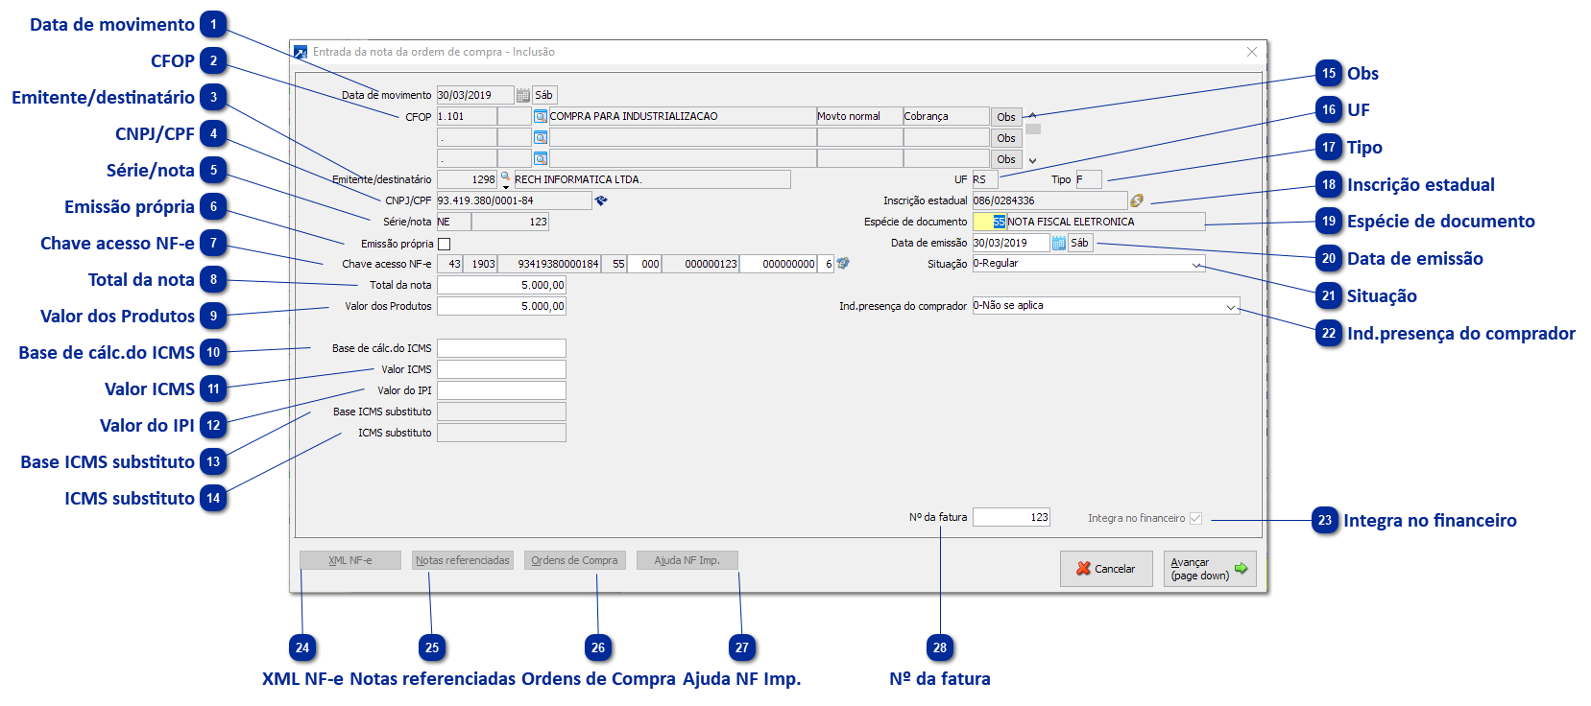Click the lookup icon in the third CFOP row
1591x706 pixels.
coord(541,158)
